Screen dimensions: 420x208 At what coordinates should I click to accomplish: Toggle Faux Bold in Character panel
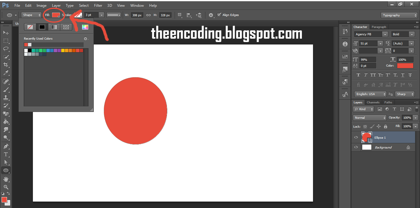point(358,75)
